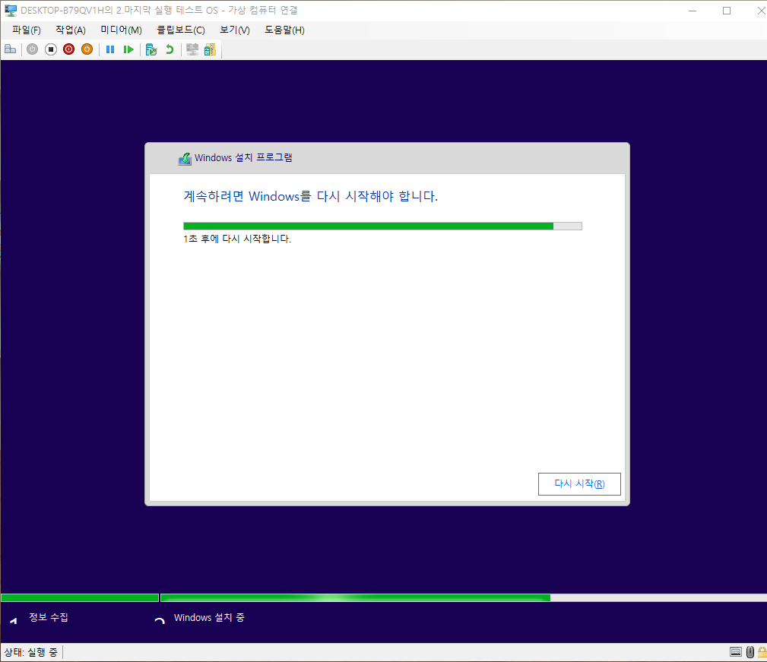Click the 정보 수집 step arrow icon
767x662 pixels.
point(14,620)
